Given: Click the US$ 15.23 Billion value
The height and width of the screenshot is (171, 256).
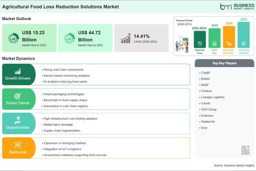Looking at the screenshot, I should coord(33,36).
